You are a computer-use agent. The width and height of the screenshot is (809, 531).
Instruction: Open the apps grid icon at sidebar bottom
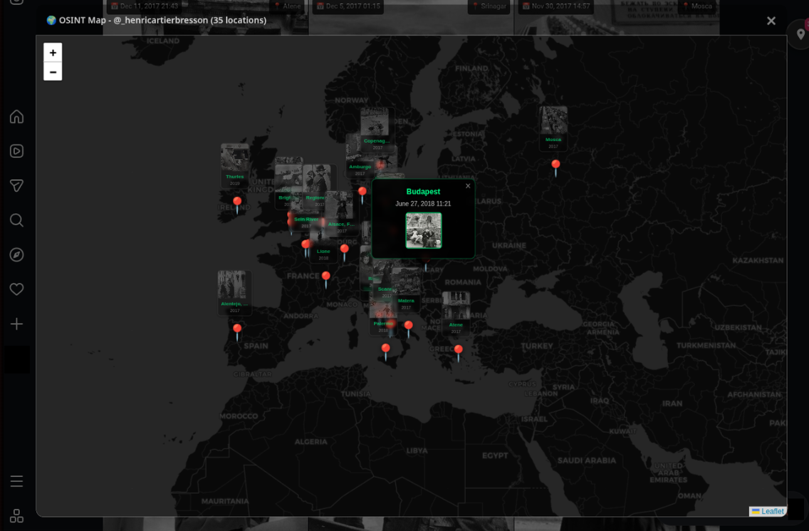click(16, 516)
